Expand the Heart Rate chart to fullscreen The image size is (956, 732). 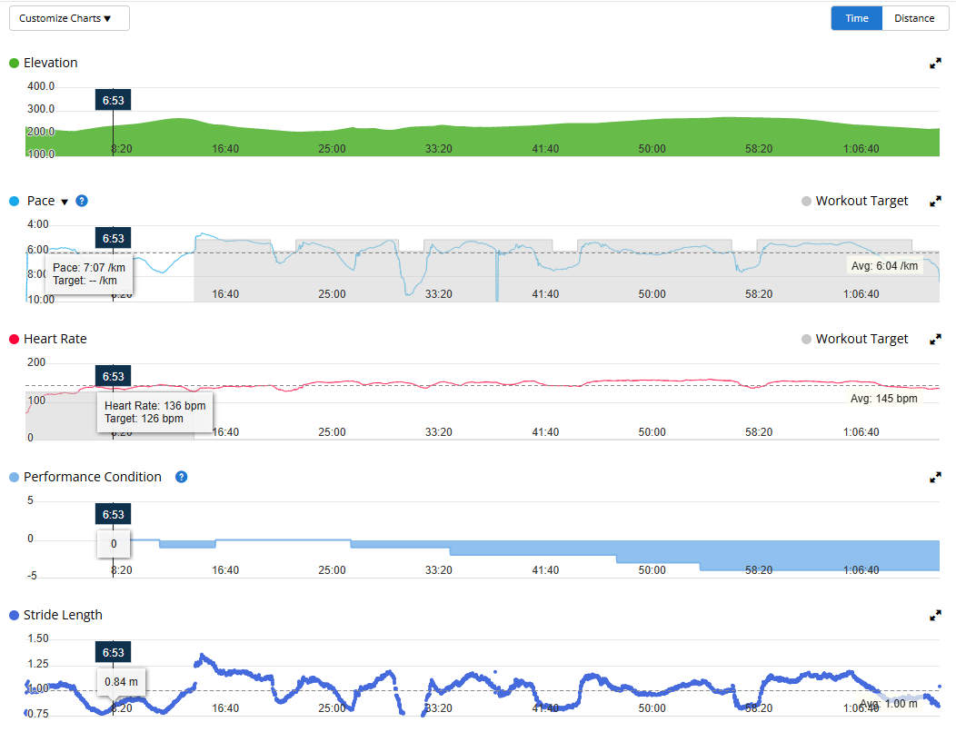[x=935, y=340]
